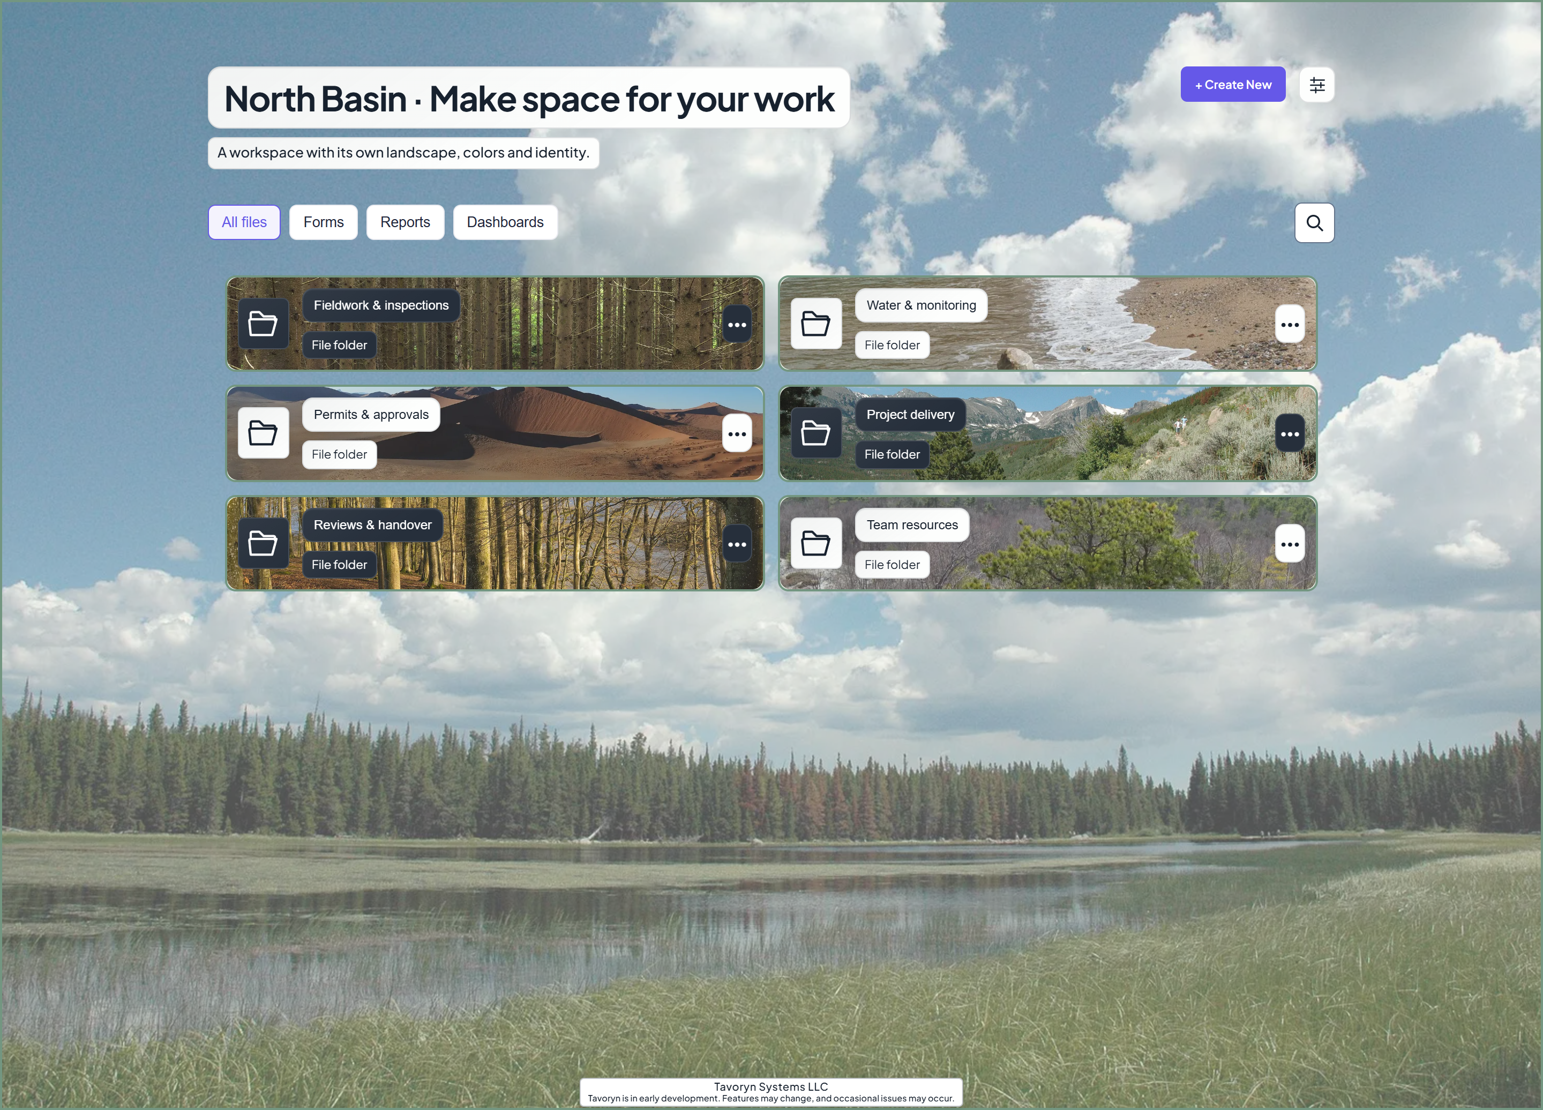
Task: Click the Project delivery folder icon
Action: coord(816,433)
